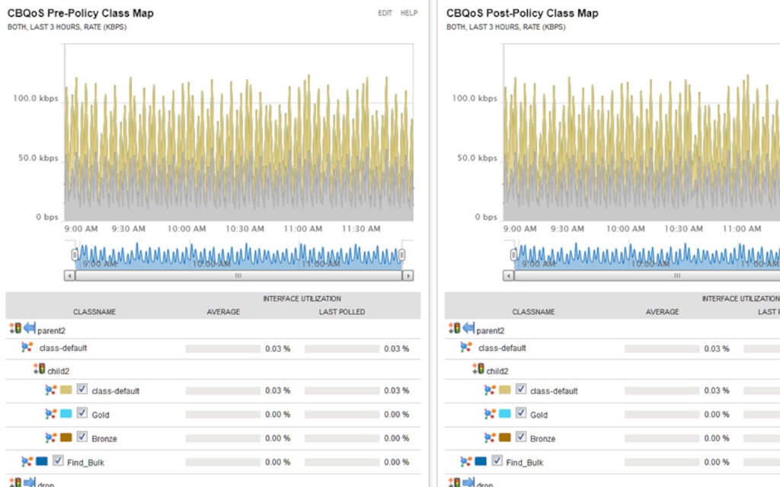Click the class map icon beside Find_Bulk
Image resolution: width=780 pixels, height=487 pixels.
pos(27,462)
